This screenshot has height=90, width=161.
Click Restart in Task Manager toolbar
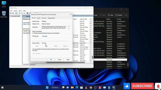[x=119, y=15]
